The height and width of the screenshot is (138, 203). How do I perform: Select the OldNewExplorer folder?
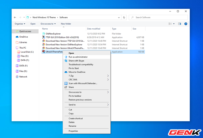(53, 34)
